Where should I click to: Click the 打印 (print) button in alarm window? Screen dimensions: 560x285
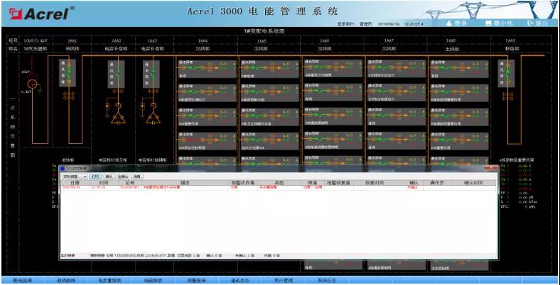click(x=95, y=177)
